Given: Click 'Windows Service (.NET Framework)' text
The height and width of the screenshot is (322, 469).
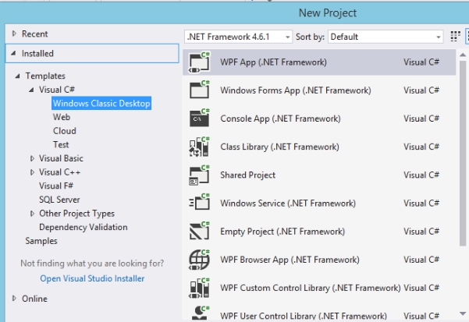Looking at the screenshot, I should 288,203.
